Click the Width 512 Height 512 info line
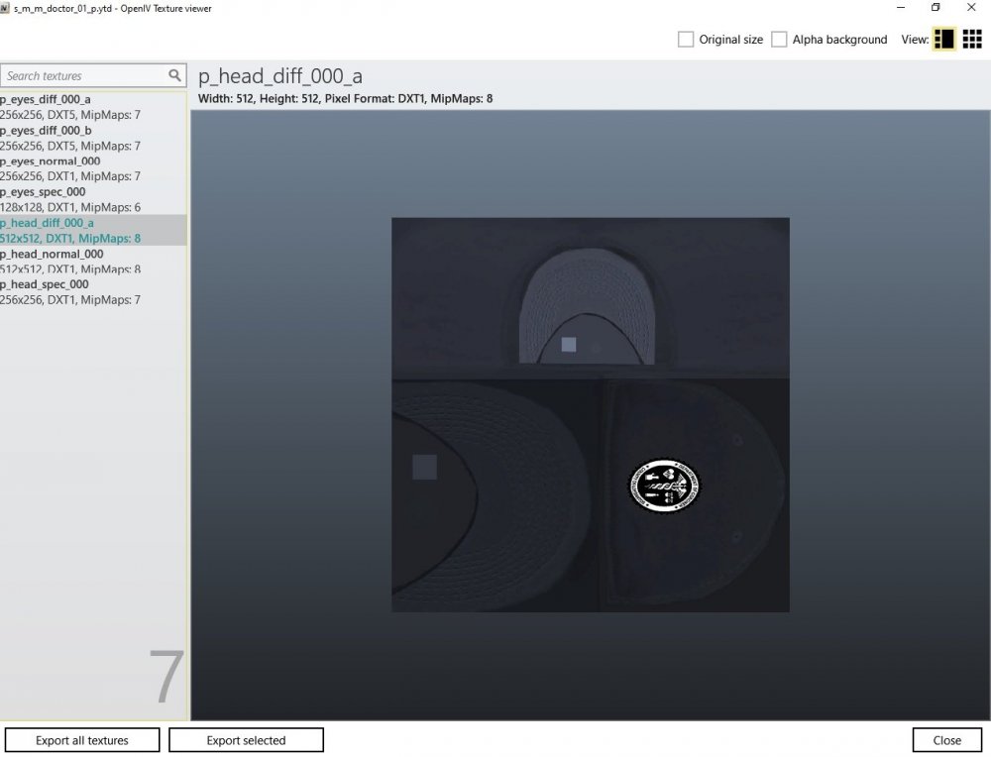The image size is (991, 757). tap(345, 98)
